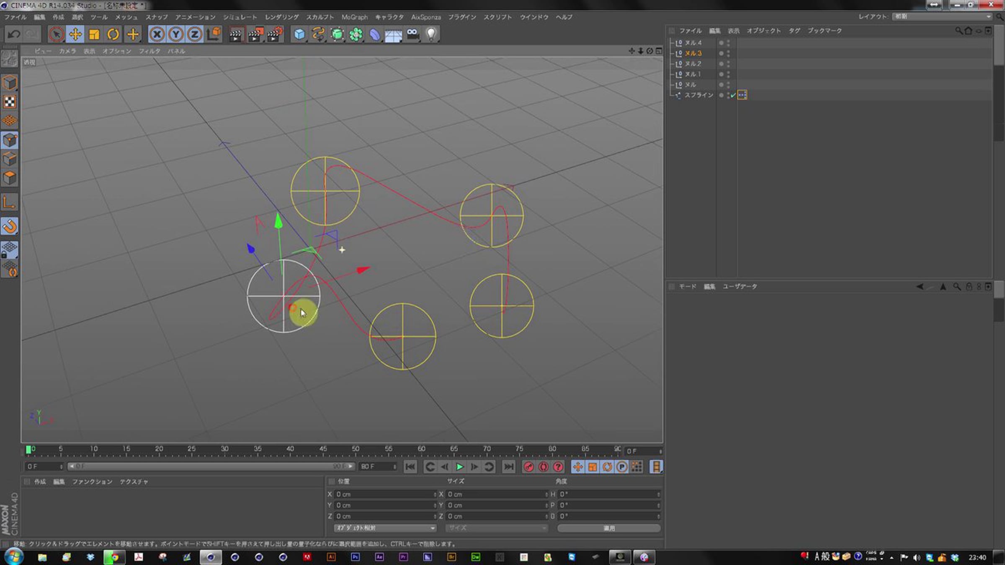This screenshot has height=565, width=1005.
Task: Toggle visibility dots for ヌル.3
Action: coord(728,53)
